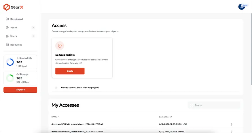
Task: Click the red Upgrade button
Action: click(20, 90)
